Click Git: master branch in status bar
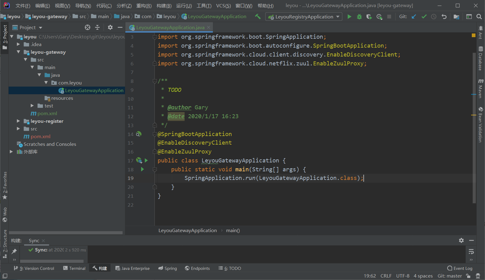485x280 pixels. click(x=450, y=276)
